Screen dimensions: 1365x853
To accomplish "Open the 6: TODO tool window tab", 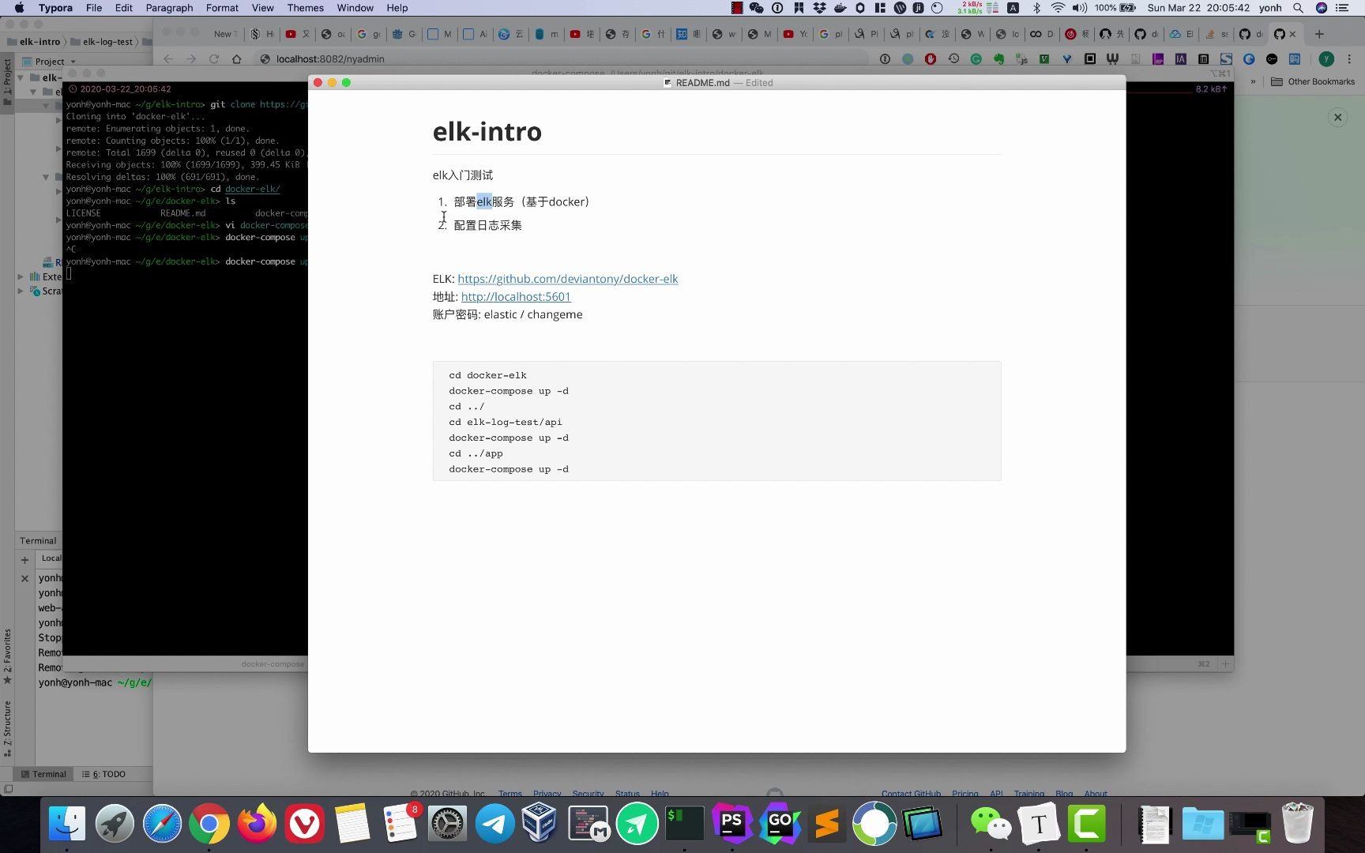I will pyautogui.click(x=103, y=774).
